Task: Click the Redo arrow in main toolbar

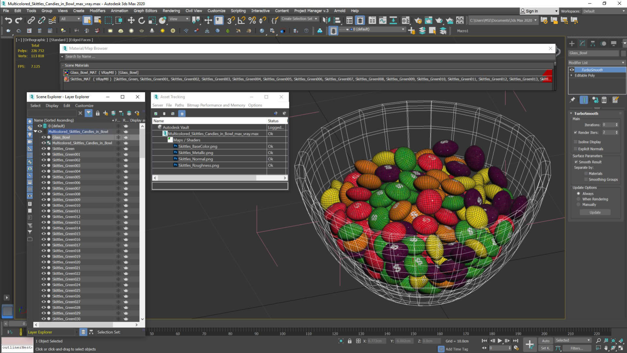Action: (19, 20)
